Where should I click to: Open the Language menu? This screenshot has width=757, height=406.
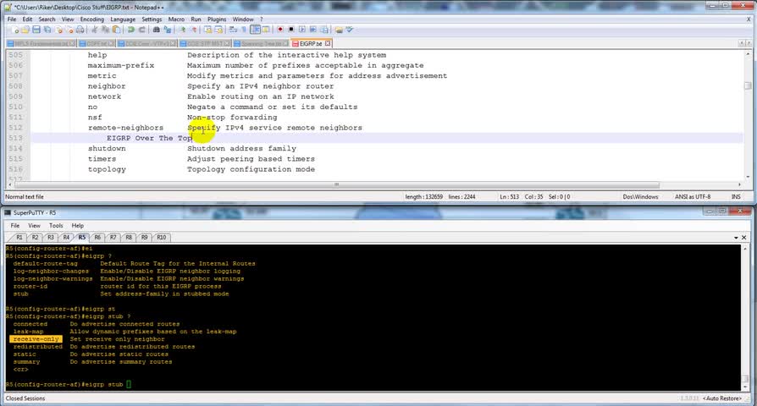coord(123,19)
